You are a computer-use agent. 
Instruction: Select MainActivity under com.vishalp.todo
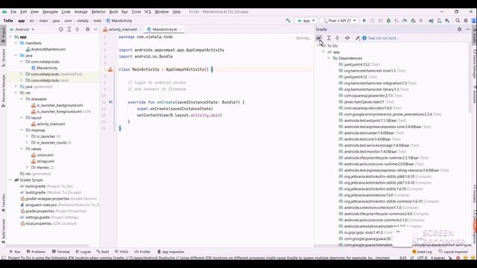(47, 68)
